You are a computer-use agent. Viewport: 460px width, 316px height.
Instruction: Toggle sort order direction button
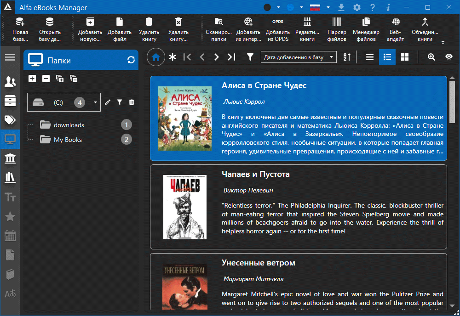coord(347,57)
